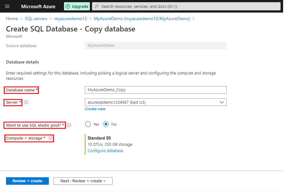Navigate to the myazuredemo12 breadcrumb
Viewport: 285px width, 192px height.
[x=70, y=19]
